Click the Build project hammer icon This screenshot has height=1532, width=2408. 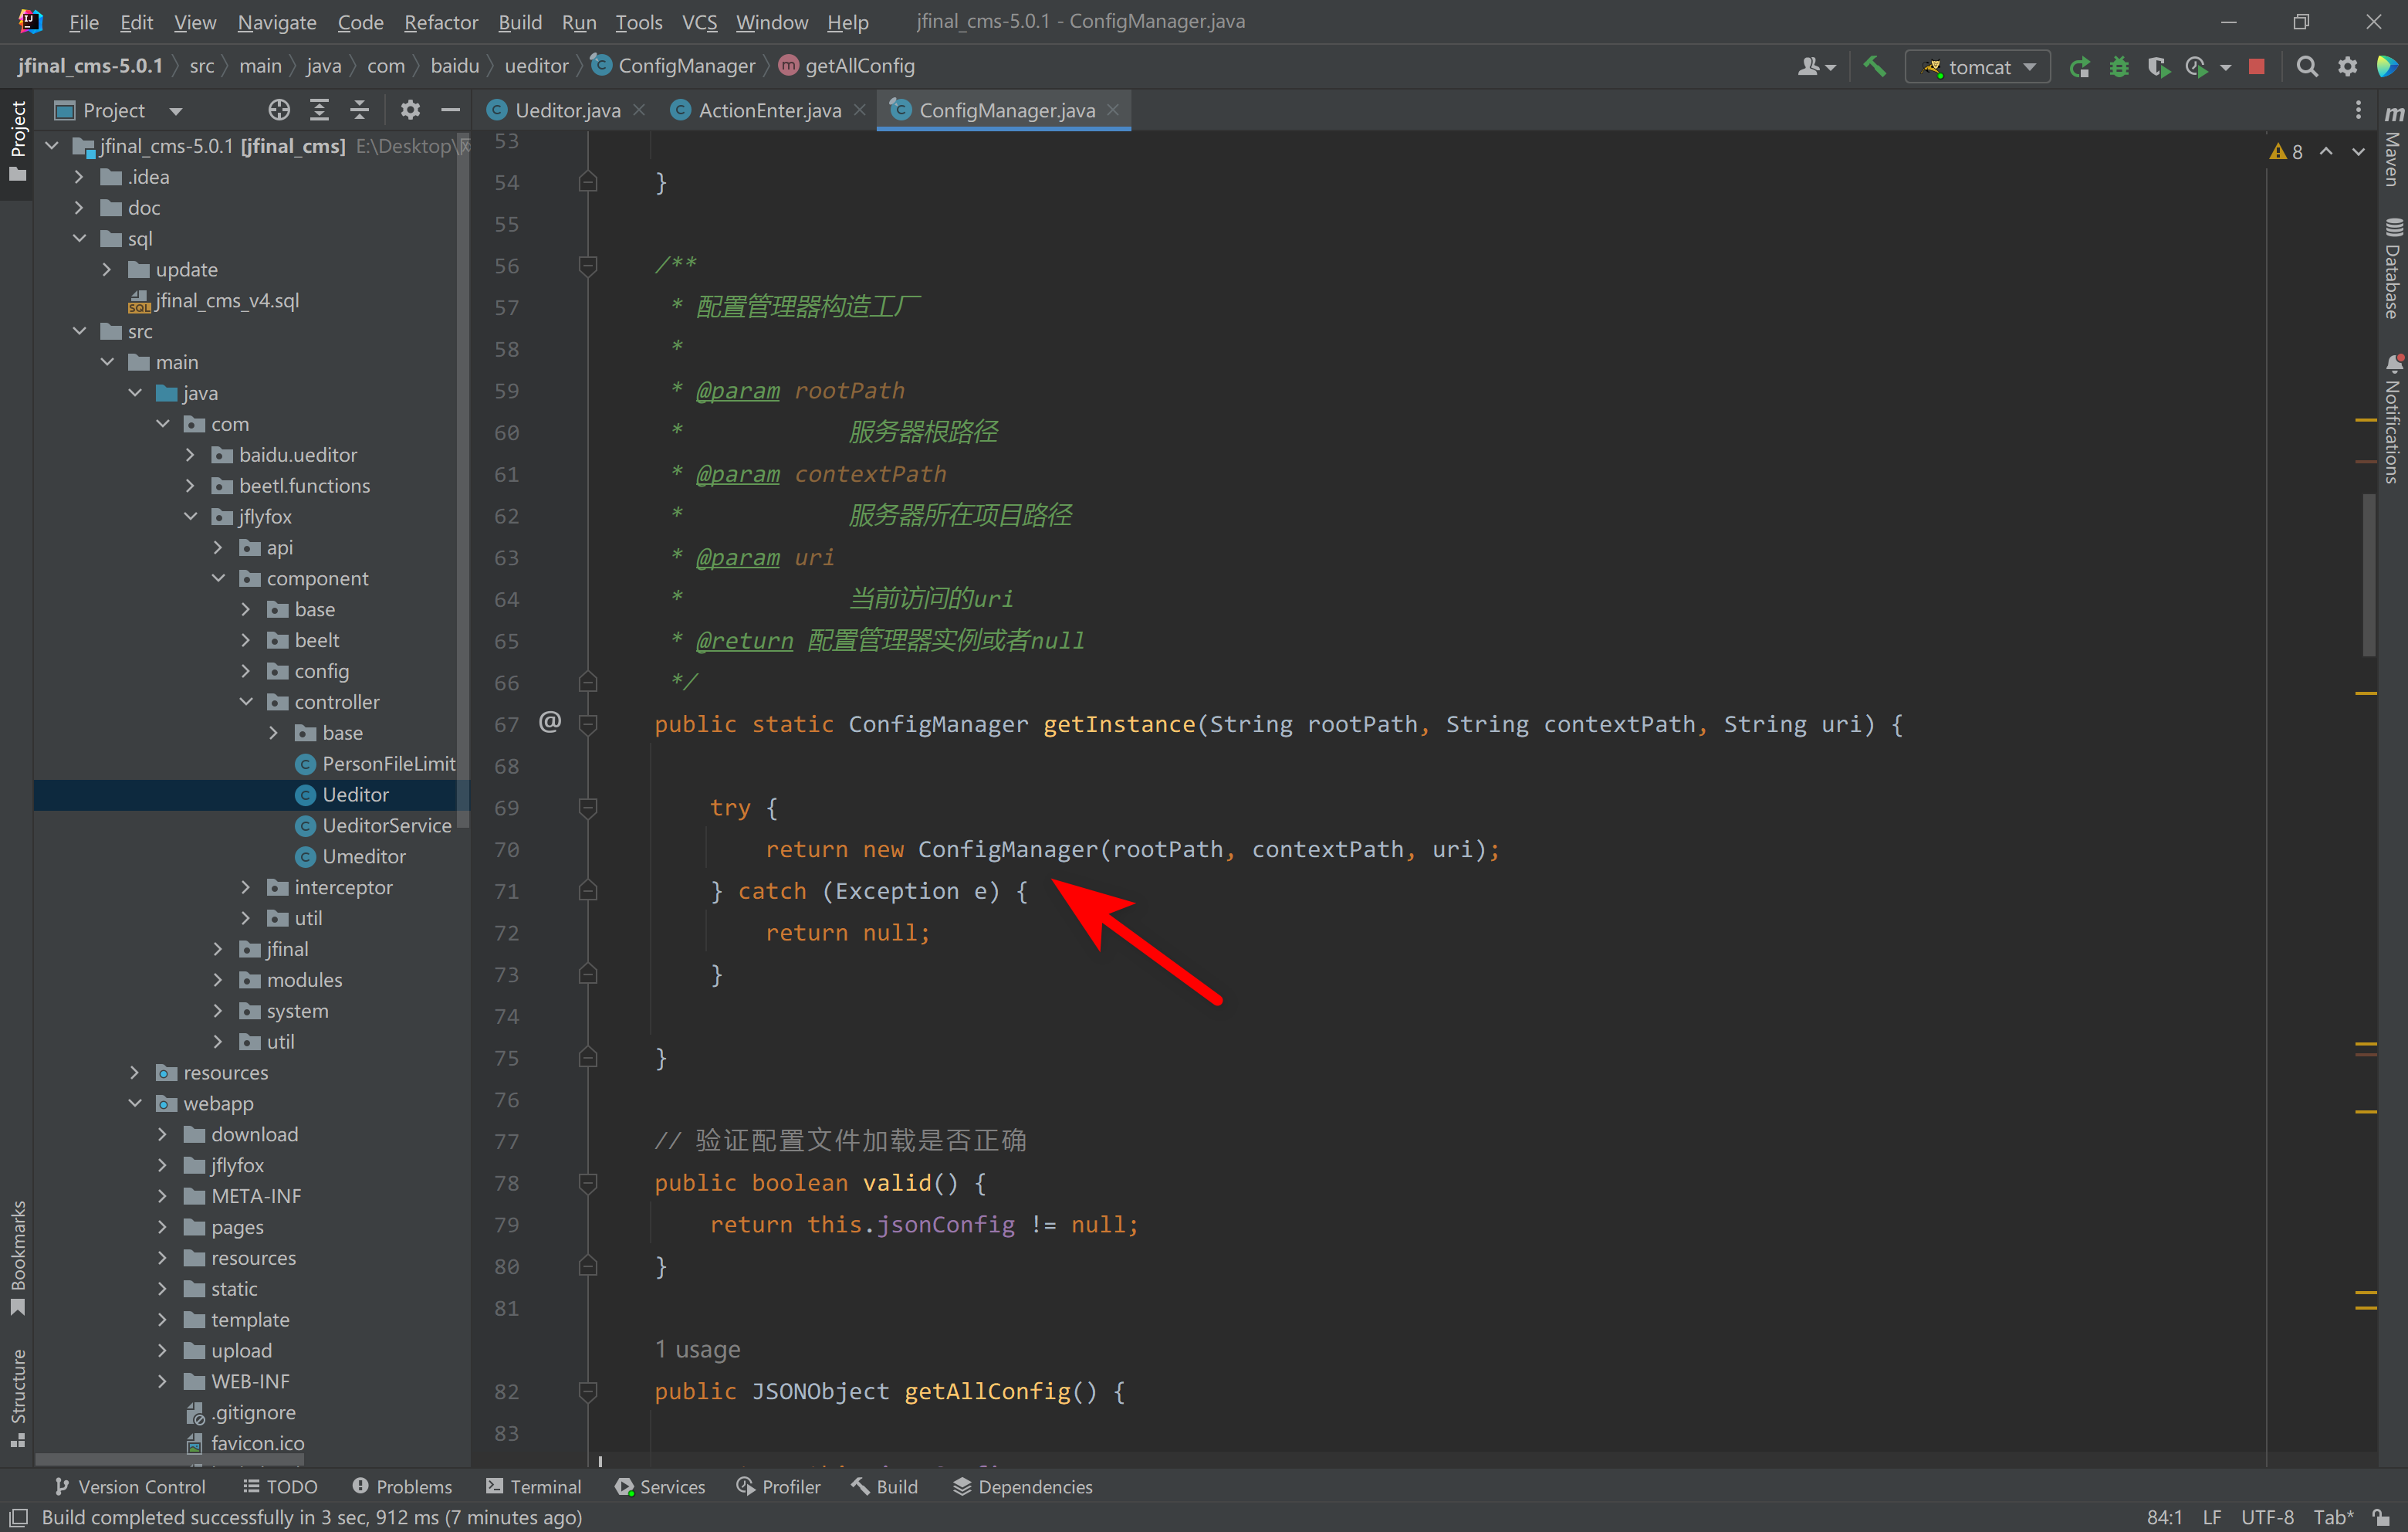tap(1874, 66)
